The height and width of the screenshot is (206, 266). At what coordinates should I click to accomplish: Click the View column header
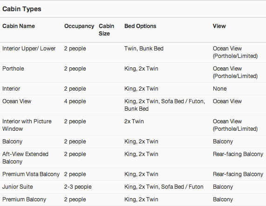219,26
